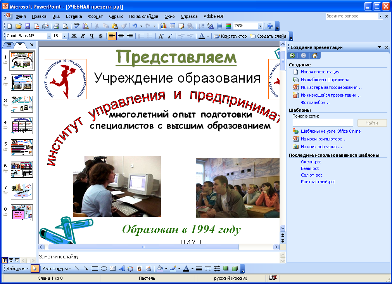Print using the printer icon

coord(57,26)
